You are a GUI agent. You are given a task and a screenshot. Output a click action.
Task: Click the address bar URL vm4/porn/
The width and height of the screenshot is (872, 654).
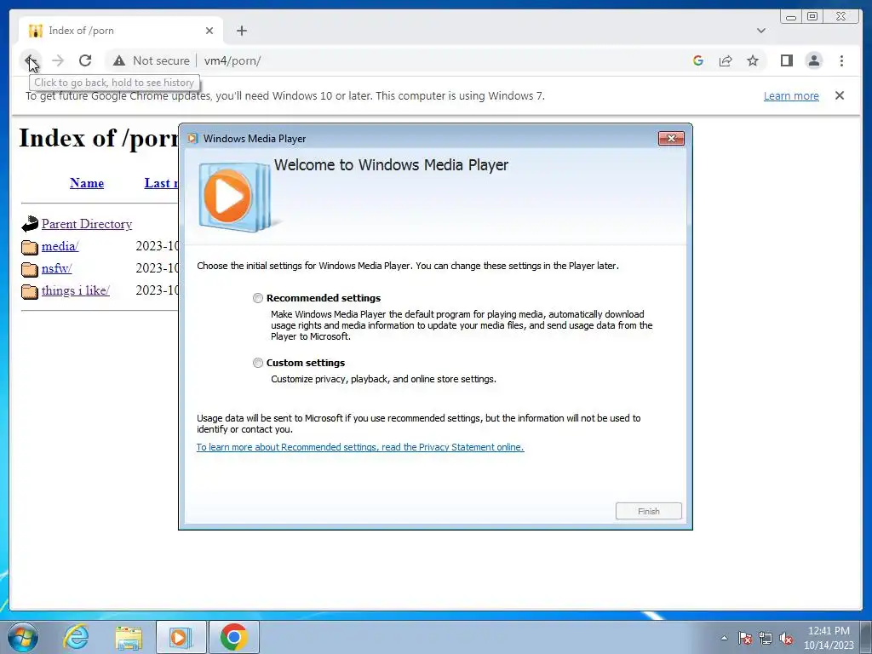[x=232, y=60]
